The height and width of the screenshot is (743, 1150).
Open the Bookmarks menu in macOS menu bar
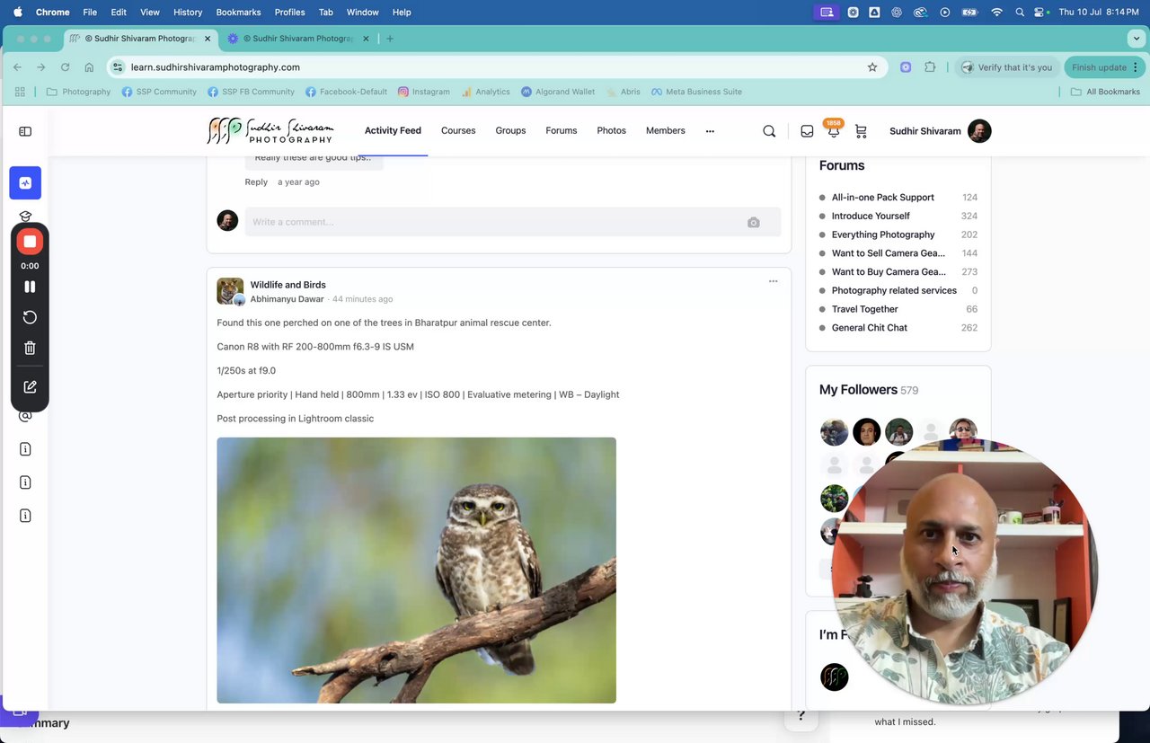tap(237, 13)
